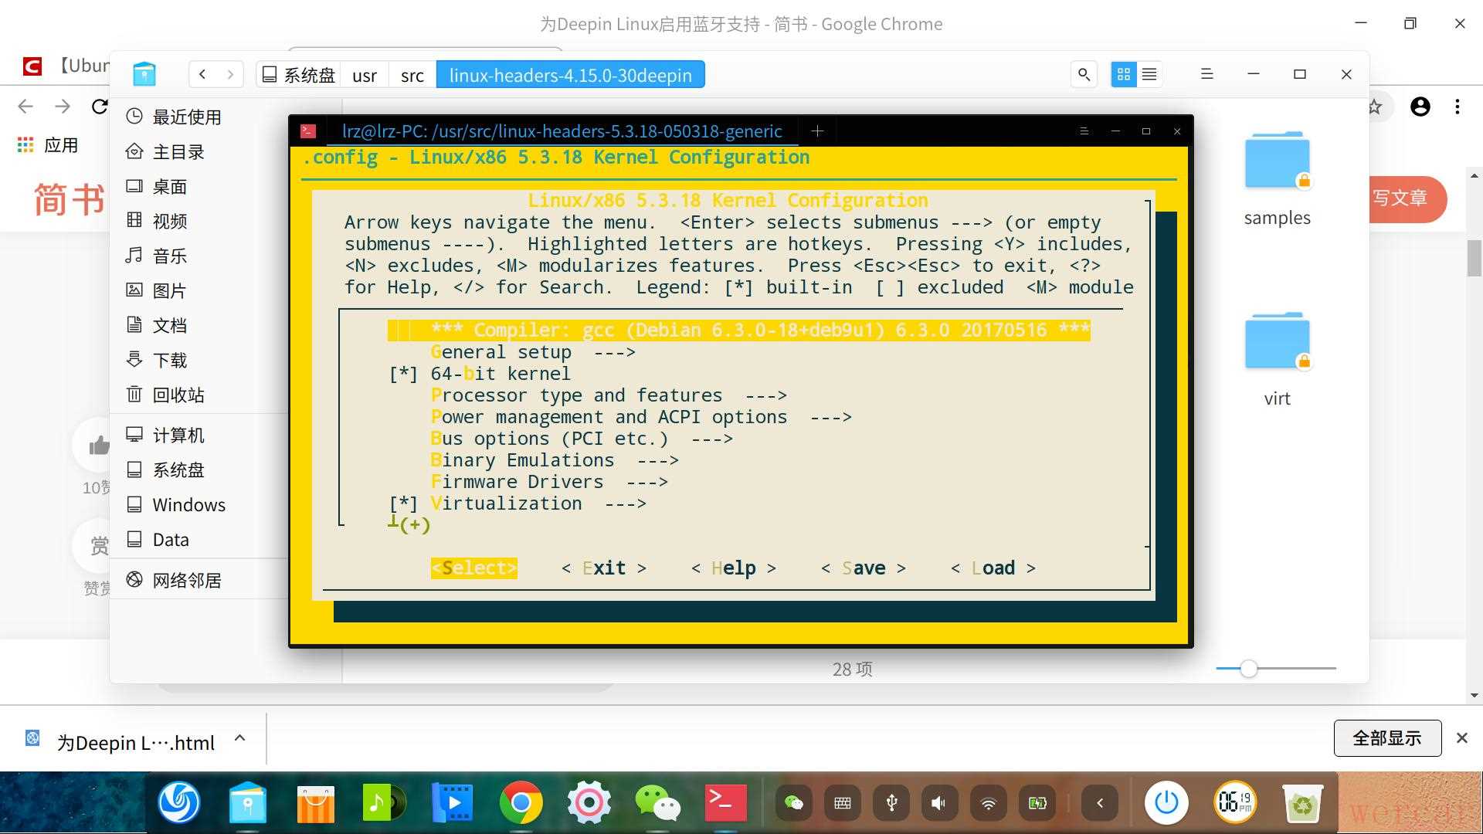Switch to icon grid view
Screen dimensions: 1483x834
point(1124,74)
